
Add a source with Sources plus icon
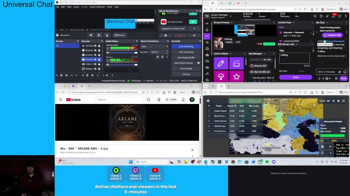click(x=83, y=75)
